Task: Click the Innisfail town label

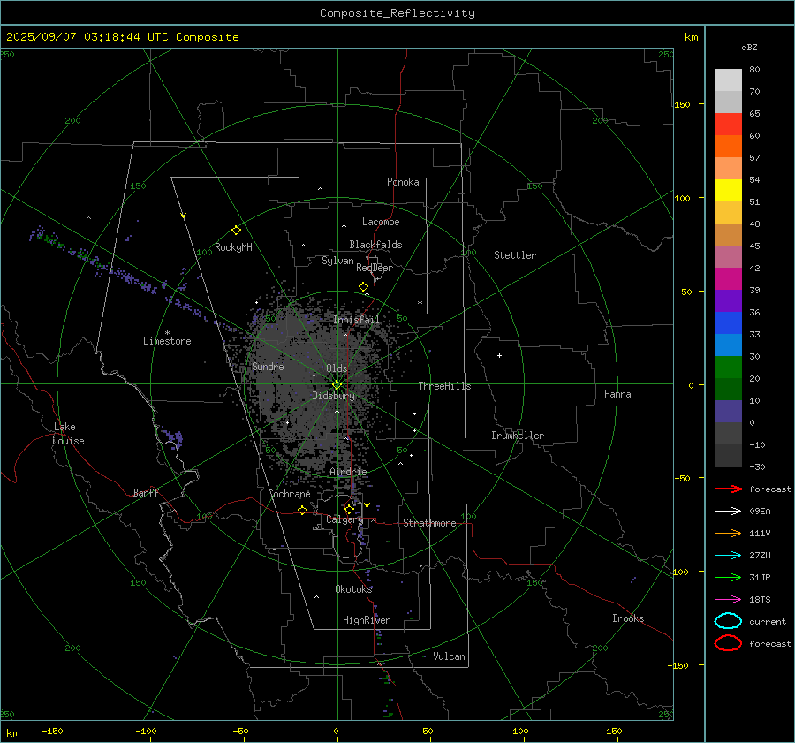Action: coord(356,320)
